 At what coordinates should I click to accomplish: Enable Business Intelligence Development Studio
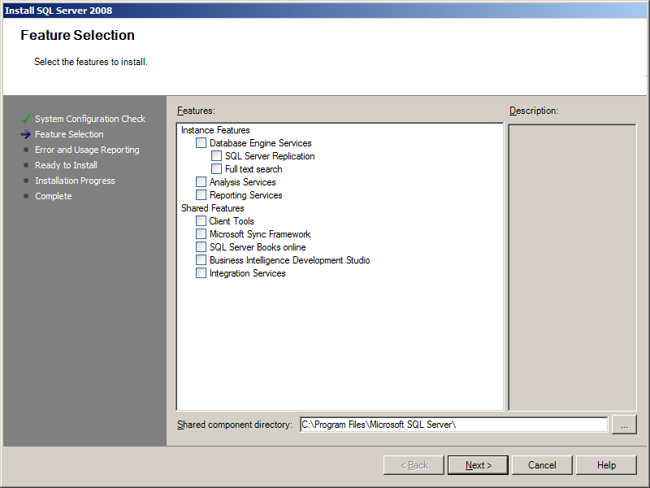click(x=201, y=260)
